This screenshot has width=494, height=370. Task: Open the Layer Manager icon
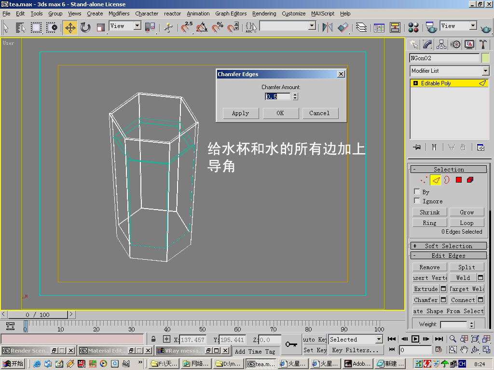(361, 27)
